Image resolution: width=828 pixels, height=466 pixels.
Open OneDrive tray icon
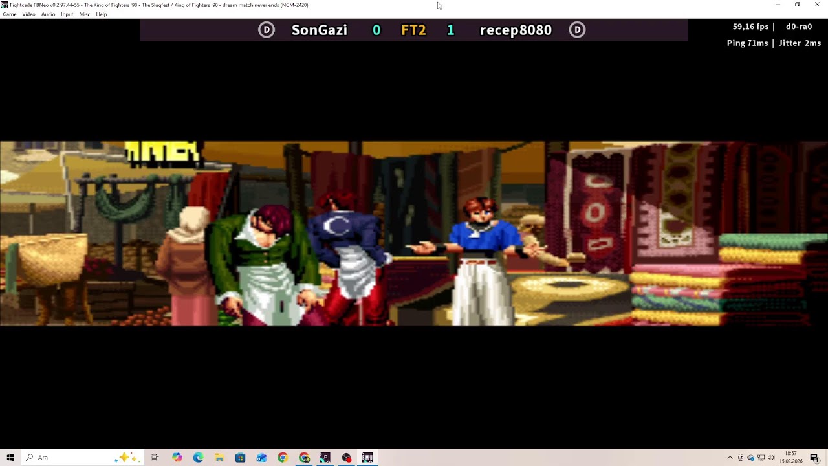(751, 458)
